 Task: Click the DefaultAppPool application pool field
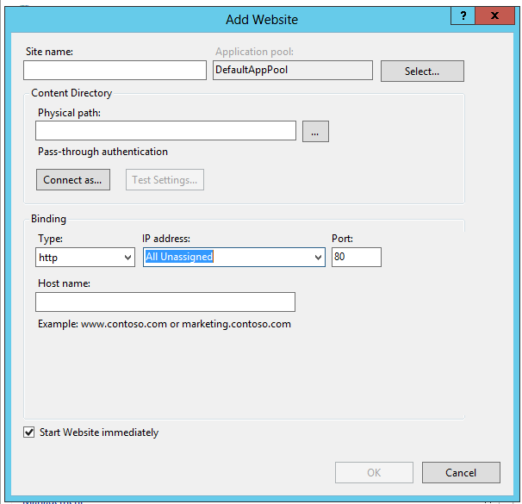pyautogui.click(x=292, y=71)
